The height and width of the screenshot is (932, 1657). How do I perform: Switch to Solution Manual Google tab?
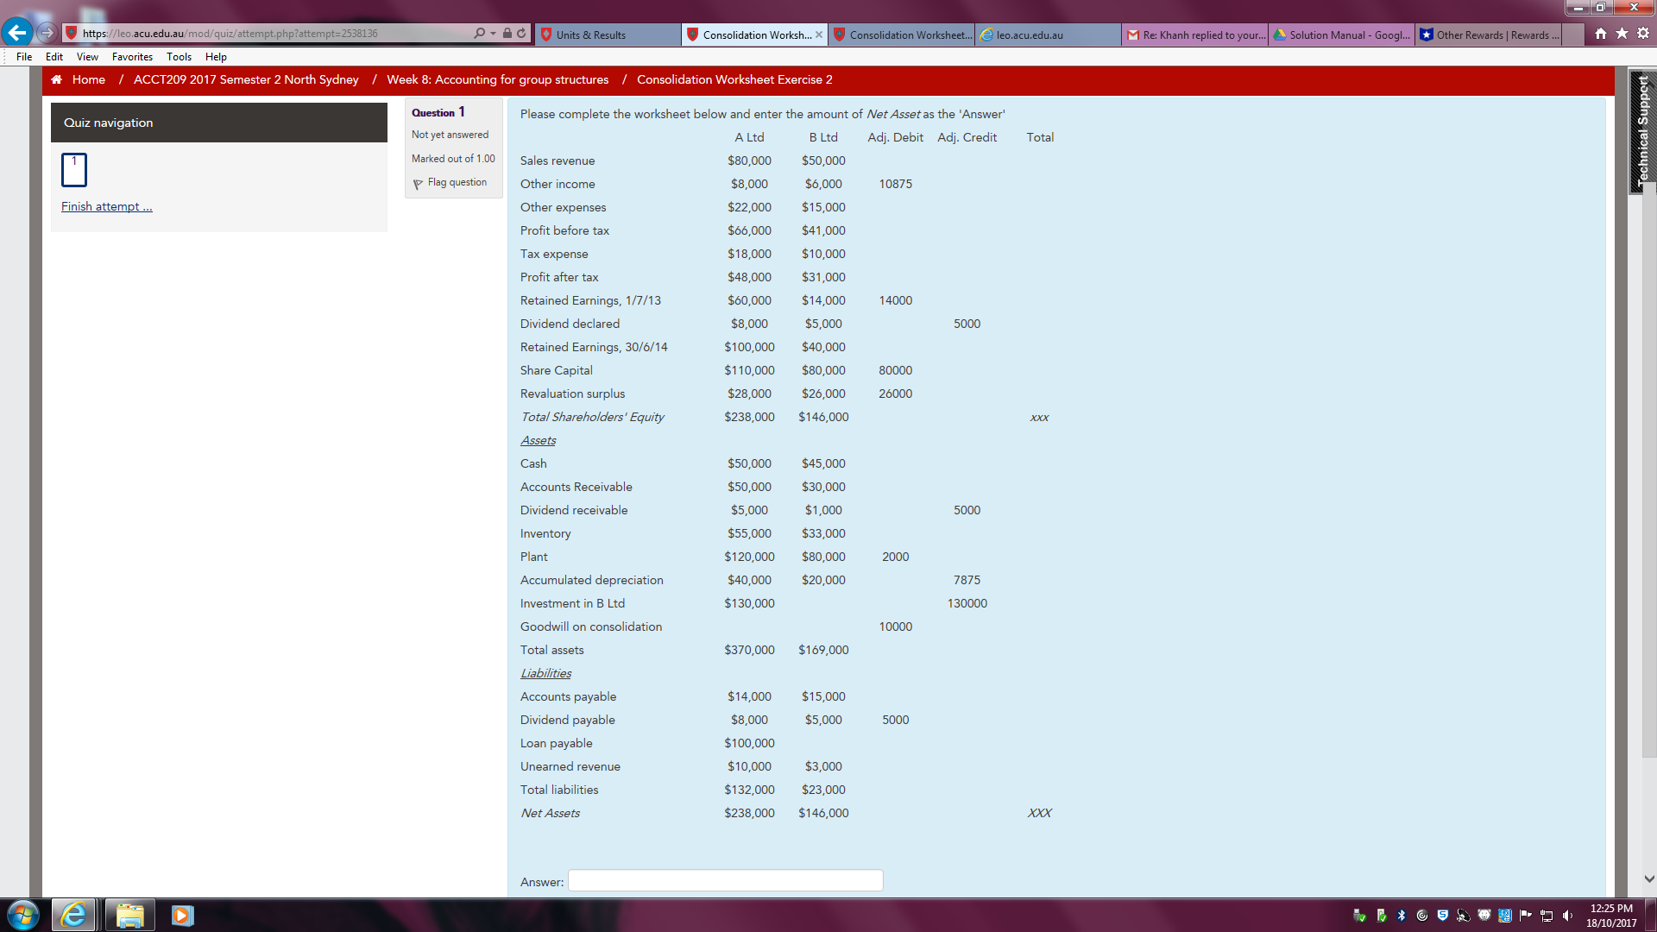click(1340, 35)
